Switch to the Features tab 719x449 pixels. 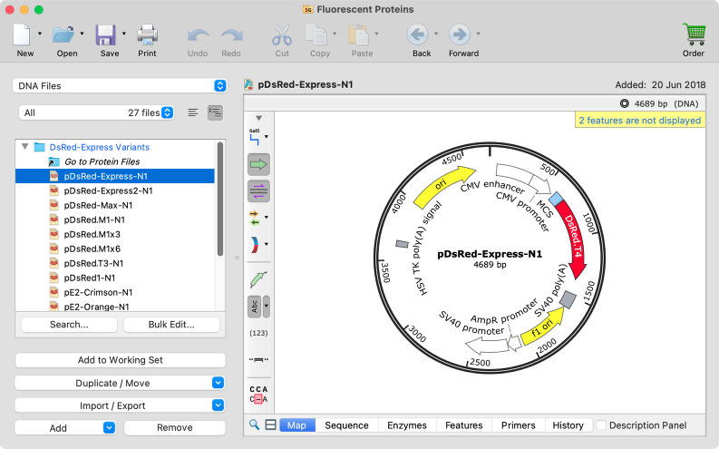(x=463, y=425)
